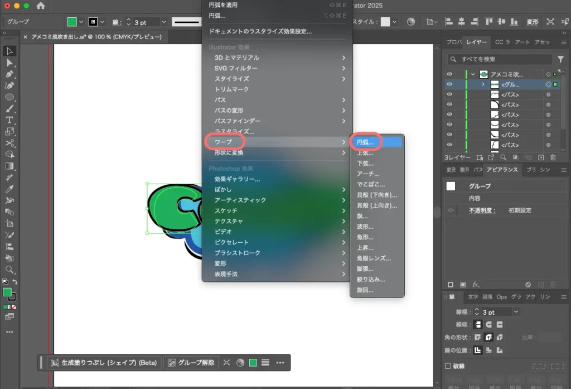
Task: Click the Layers panel filter funnel icon
Action: click(560, 59)
